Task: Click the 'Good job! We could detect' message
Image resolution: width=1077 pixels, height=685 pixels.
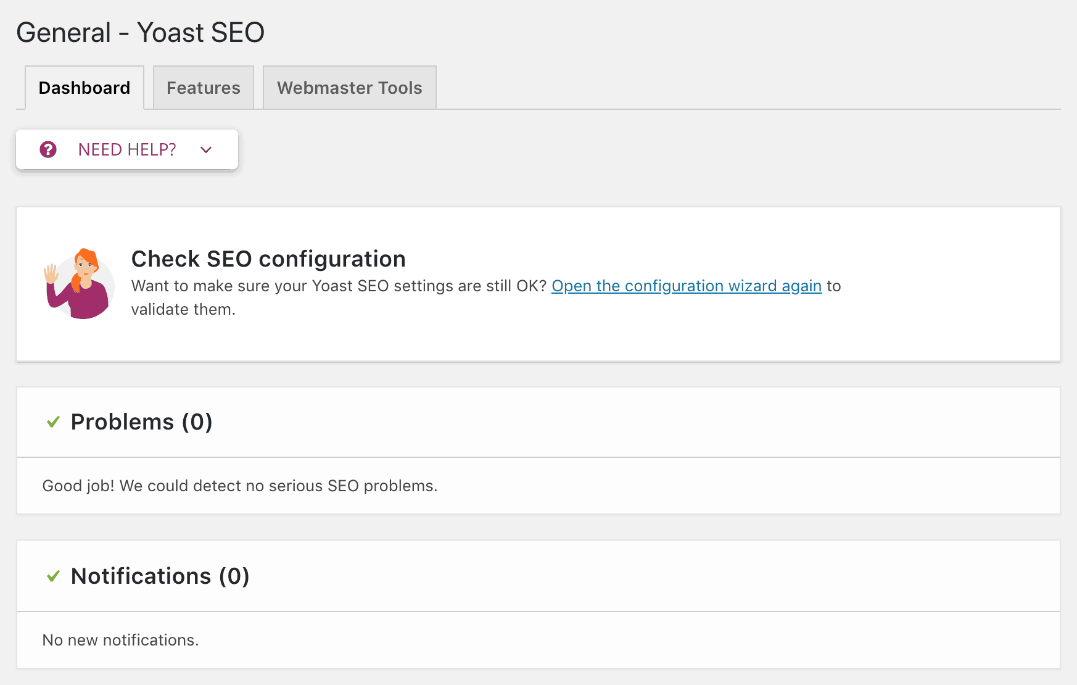Action: (240, 486)
